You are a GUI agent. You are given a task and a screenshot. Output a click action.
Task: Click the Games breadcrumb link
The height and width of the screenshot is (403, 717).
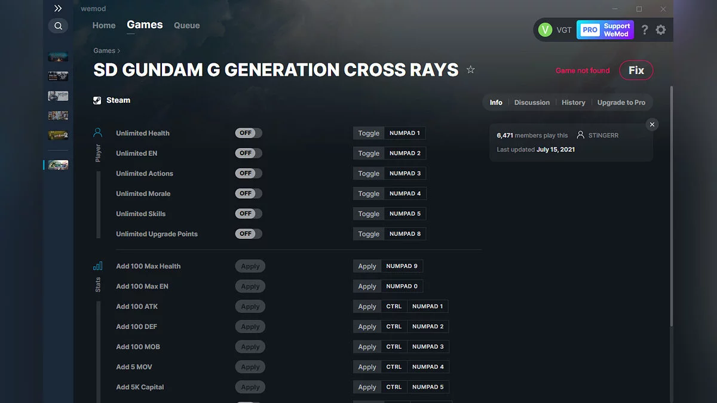click(x=105, y=51)
